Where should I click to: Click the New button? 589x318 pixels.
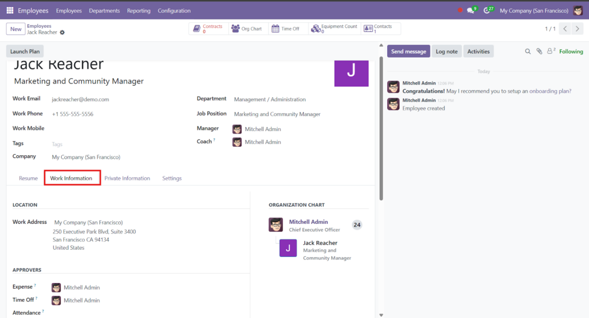pyautogui.click(x=16, y=29)
